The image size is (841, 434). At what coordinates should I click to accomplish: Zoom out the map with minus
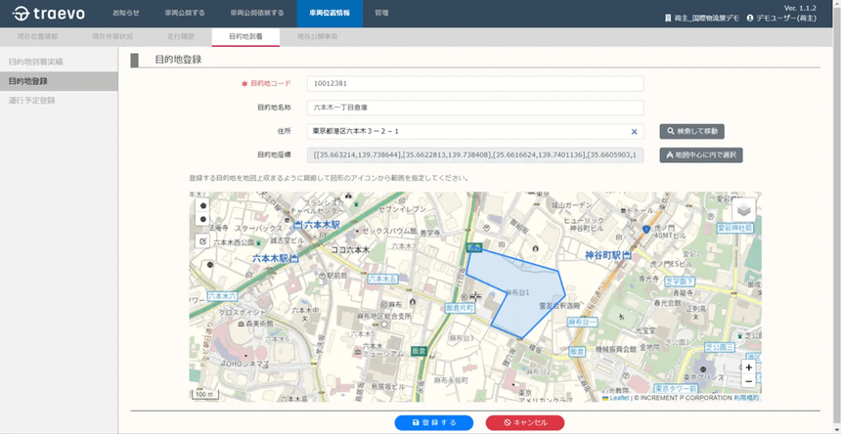coord(748,381)
